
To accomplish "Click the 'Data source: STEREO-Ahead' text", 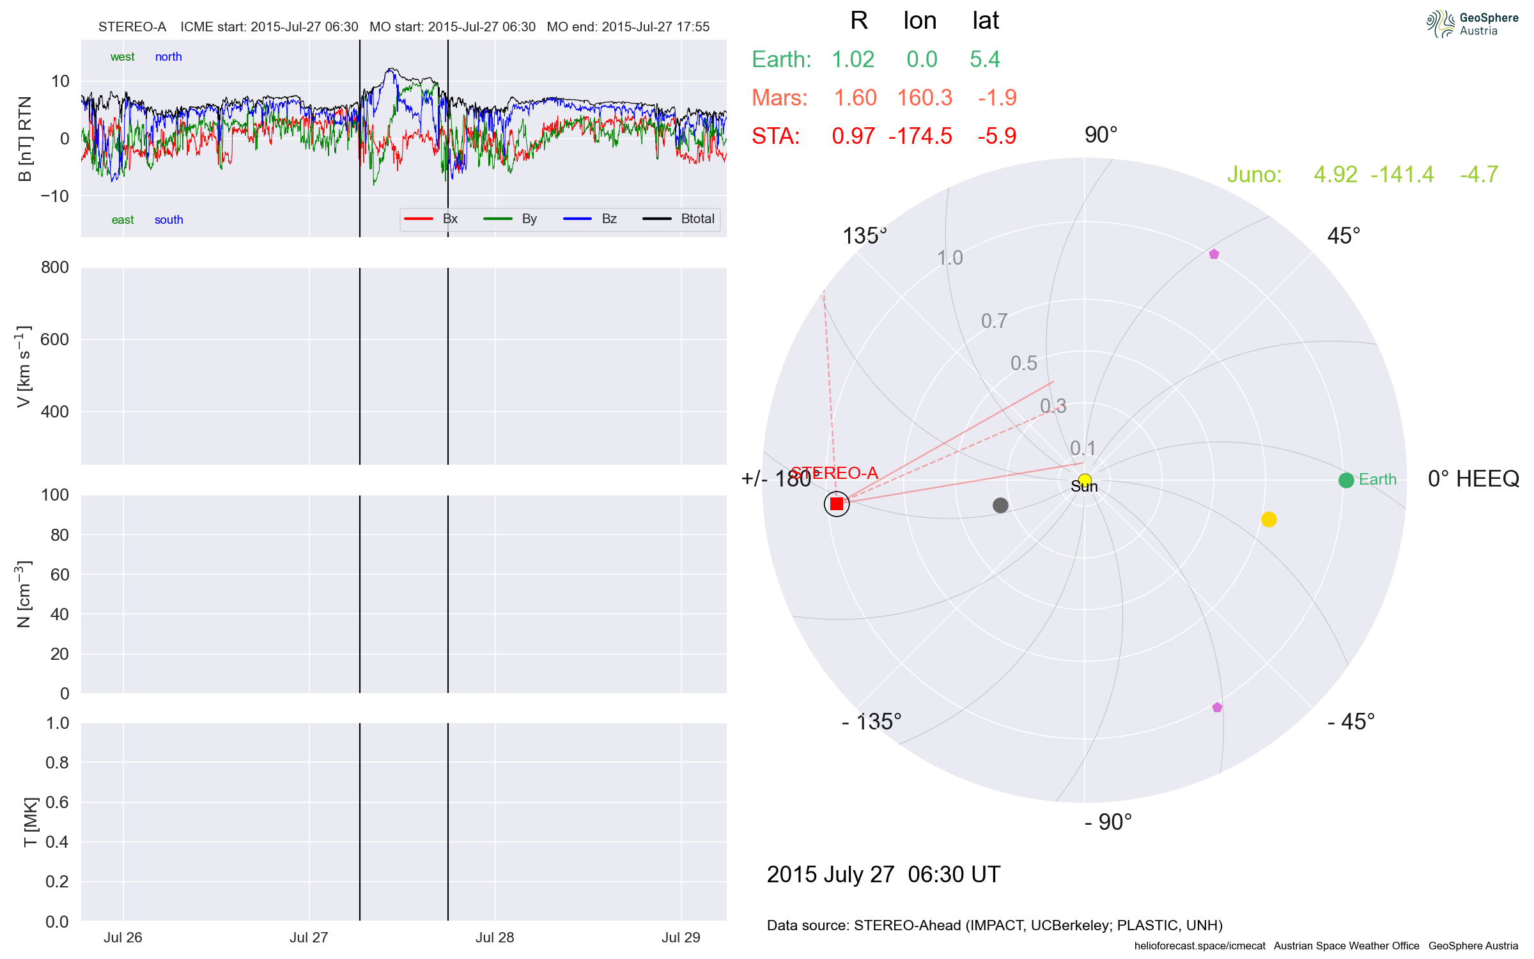I will (x=995, y=925).
